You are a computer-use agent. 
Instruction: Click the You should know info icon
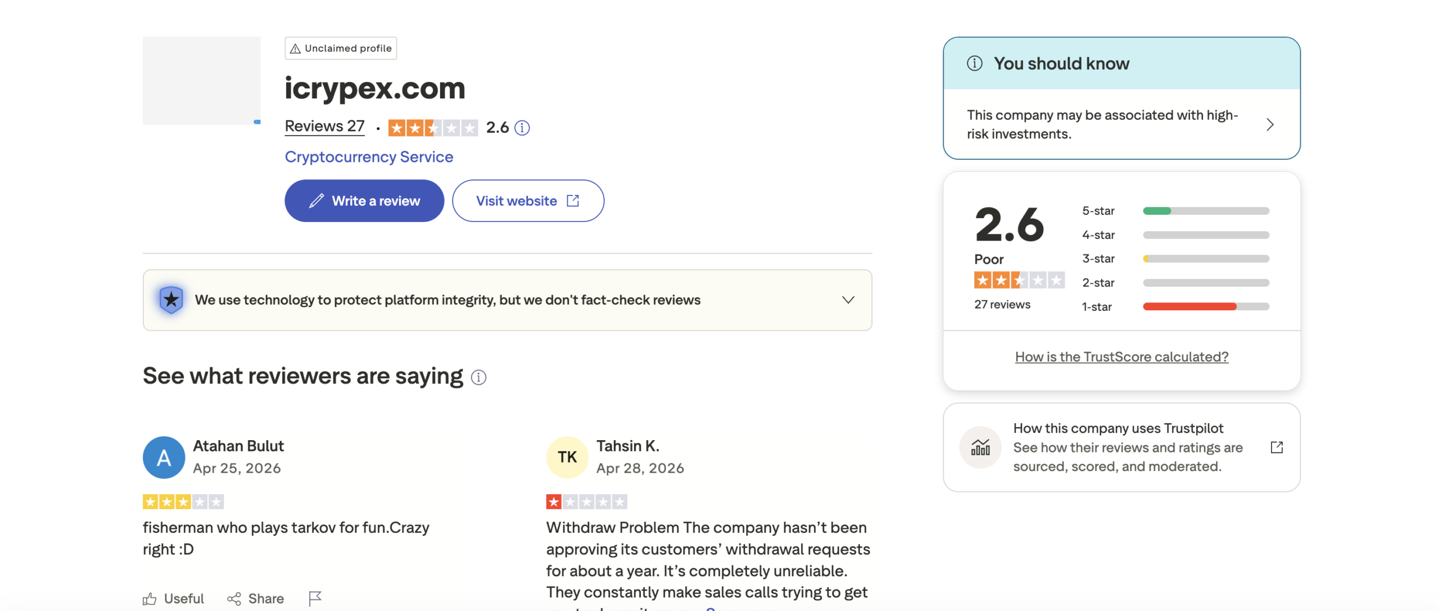(x=974, y=64)
